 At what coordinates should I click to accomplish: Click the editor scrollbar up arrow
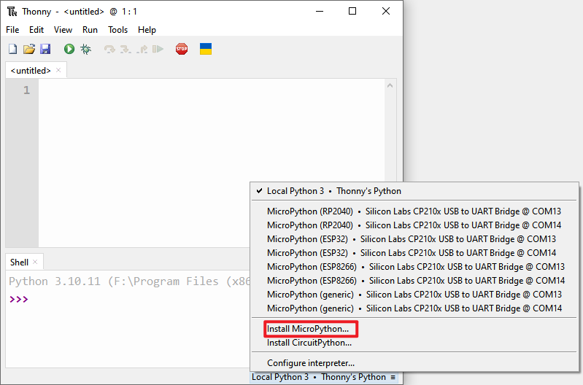[x=390, y=85]
